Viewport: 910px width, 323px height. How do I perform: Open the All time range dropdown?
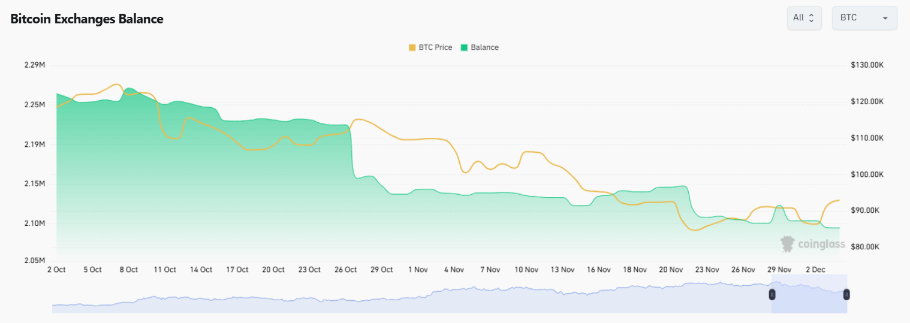pos(804,18)
